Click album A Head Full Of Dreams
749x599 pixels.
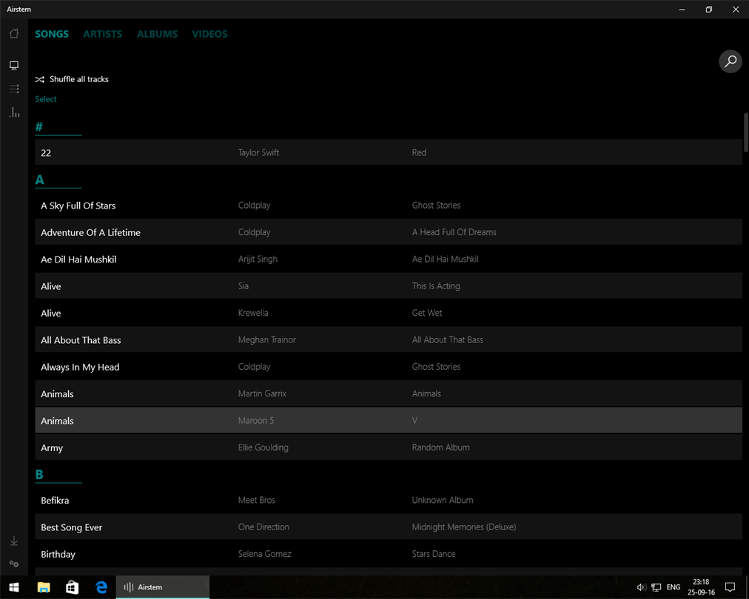pyautogui.click(x=454, y=232)
